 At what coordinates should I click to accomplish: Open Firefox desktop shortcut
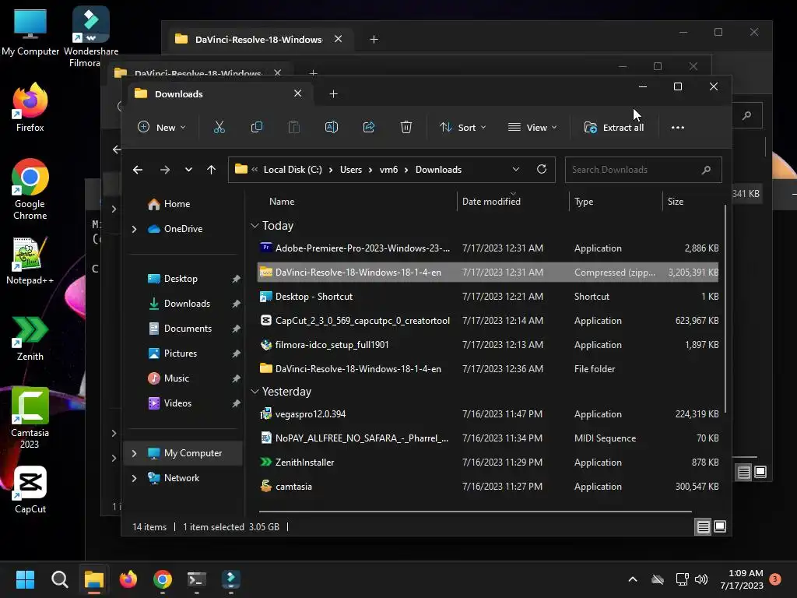tap(30, 107)
